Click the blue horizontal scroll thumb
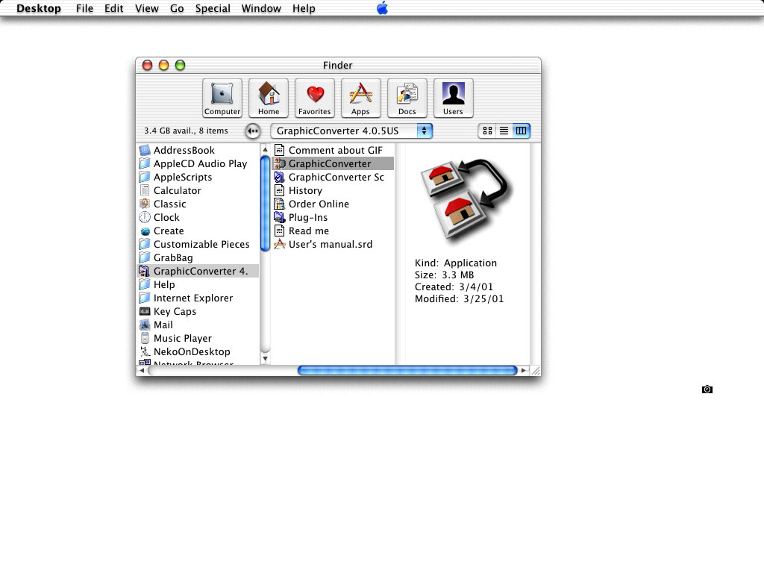Screen dimensions: 764x573 tap(407, 370)
